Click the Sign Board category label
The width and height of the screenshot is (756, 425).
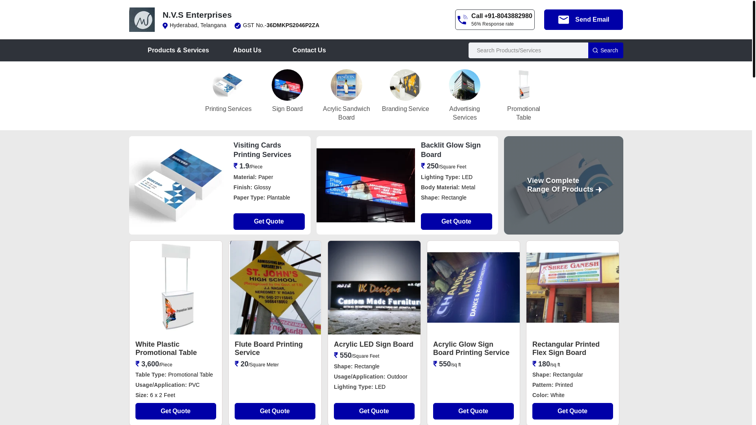coord(287,109)
